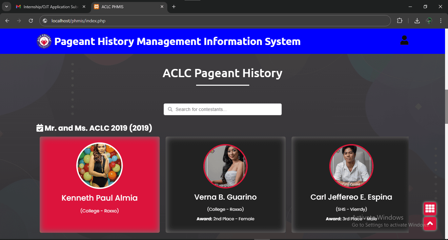Click Award: 2nd Place - Female text
Screen dimensions: 448x240
(226, 219)
